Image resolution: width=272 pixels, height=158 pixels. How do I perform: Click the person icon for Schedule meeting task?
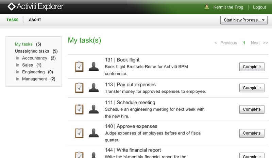point(94,109)
